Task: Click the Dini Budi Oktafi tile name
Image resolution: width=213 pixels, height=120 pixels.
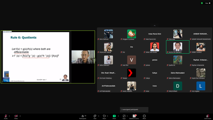Action: point(108,73)
